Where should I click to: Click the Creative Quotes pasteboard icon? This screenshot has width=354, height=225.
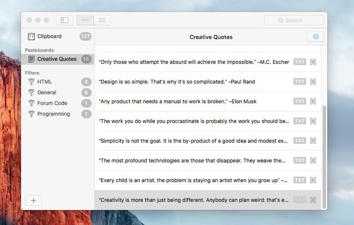31,59
